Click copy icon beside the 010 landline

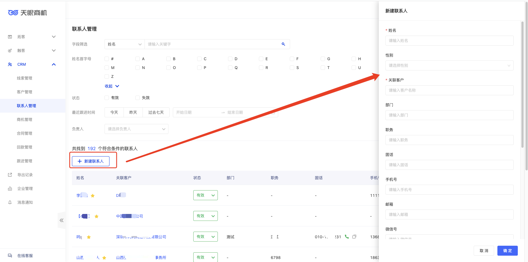point(354,237)
